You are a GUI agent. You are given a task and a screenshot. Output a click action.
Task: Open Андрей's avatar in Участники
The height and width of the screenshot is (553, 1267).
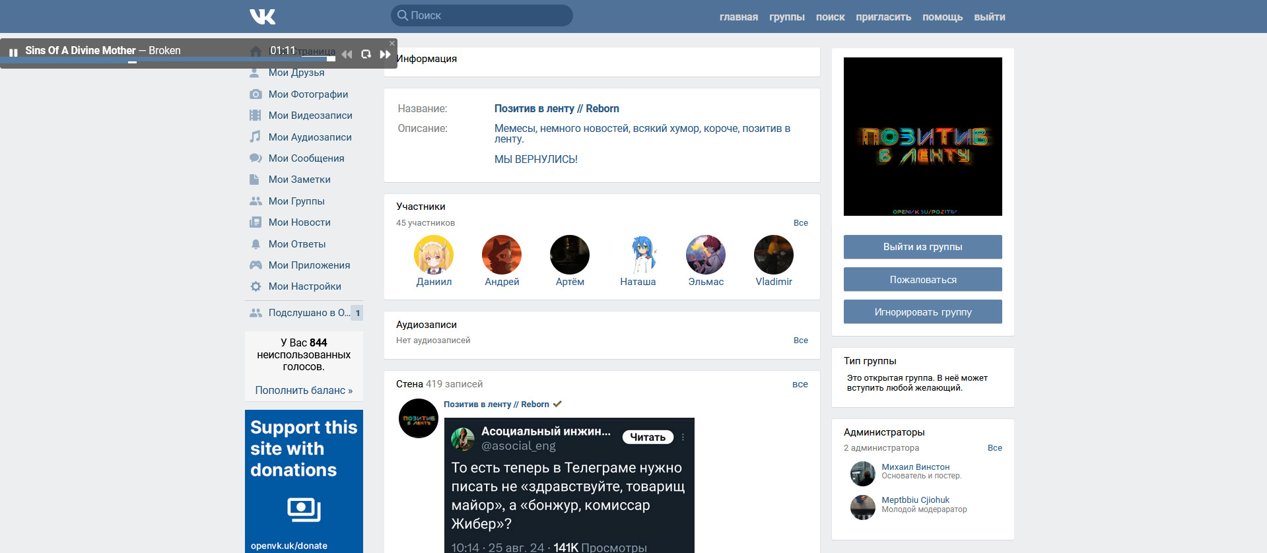coord(502,255)
